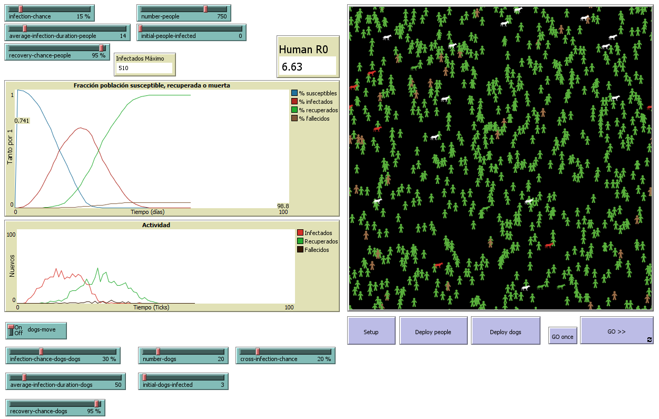The image size is (659, 419).
Task: Click the Infectados Máximo value field
Action: pos(144,68)
